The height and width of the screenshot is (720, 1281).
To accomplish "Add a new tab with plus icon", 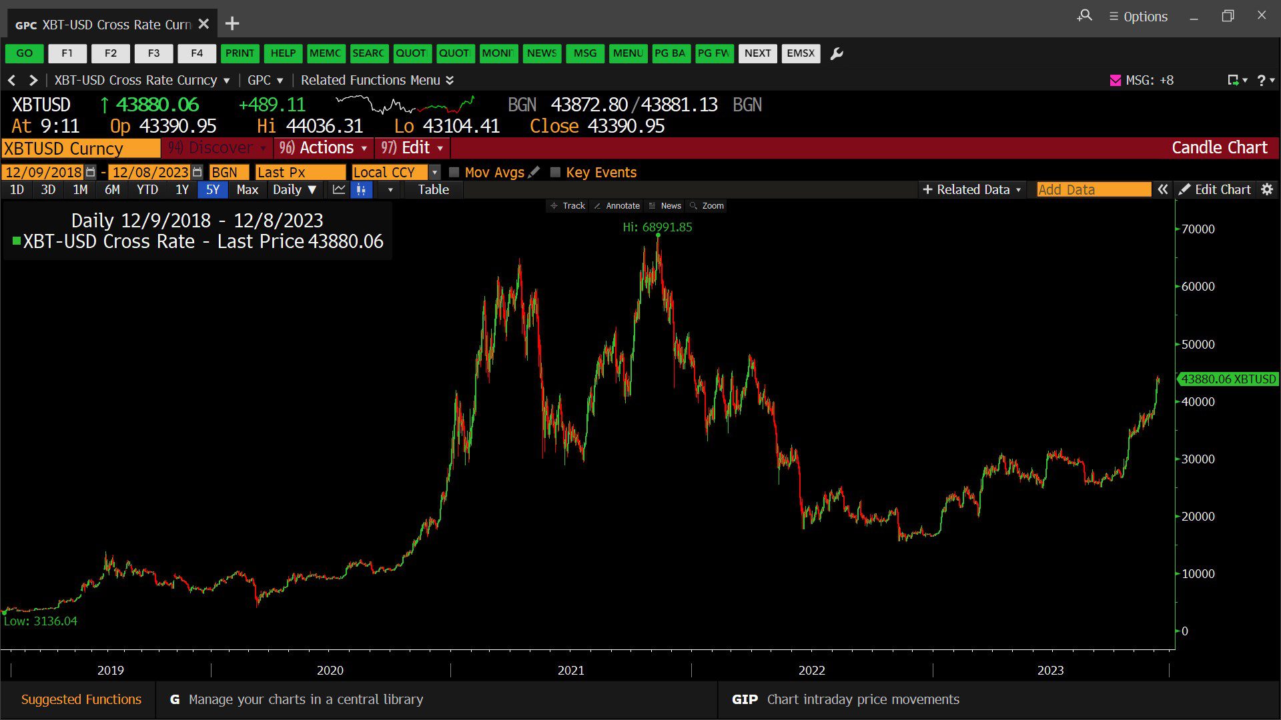I will click(232, 24).
